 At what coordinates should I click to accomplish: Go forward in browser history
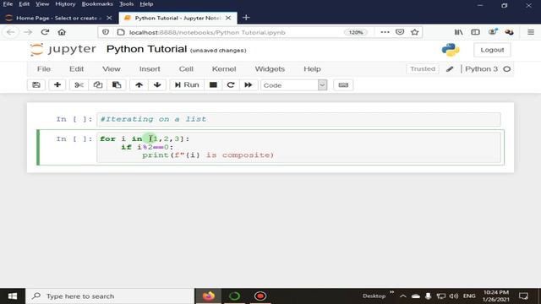coord(28,32)
